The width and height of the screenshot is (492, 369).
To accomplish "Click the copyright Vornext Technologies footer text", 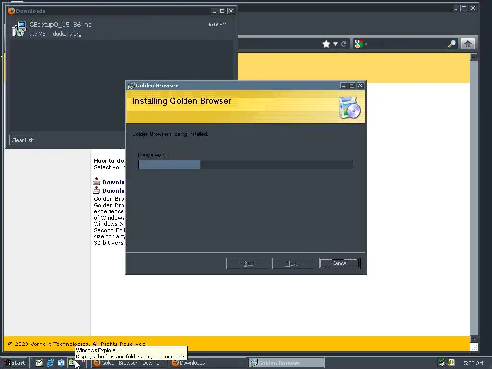I will 77,344.
